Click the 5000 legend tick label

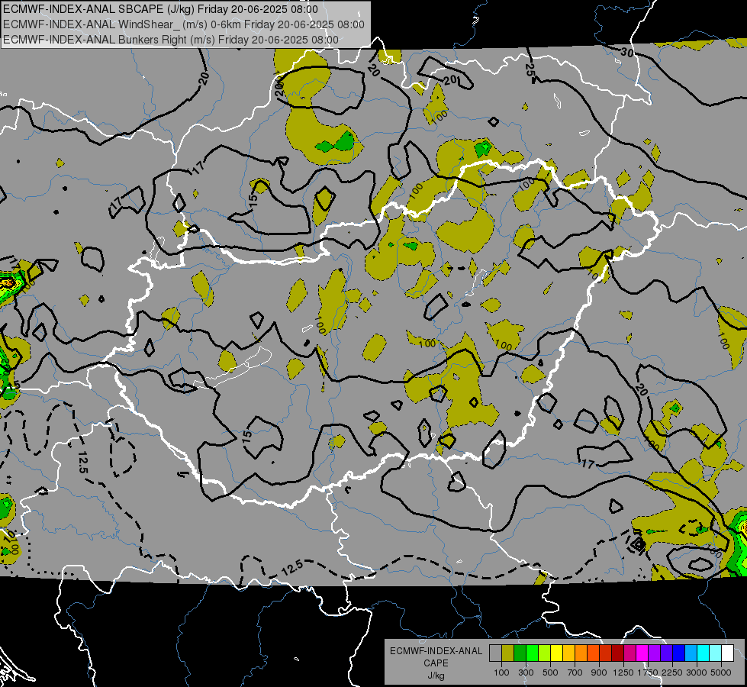click(x=721, y=672)
